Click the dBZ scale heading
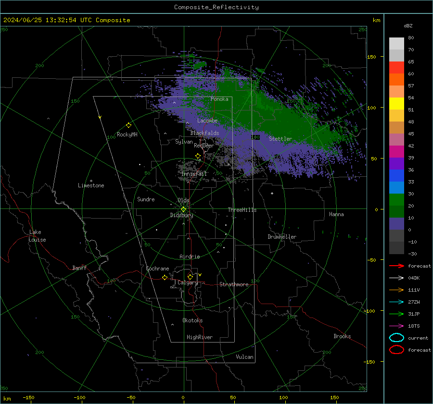Image resolution: width=433 pixels, height=404 pixels. pos(408,26)
